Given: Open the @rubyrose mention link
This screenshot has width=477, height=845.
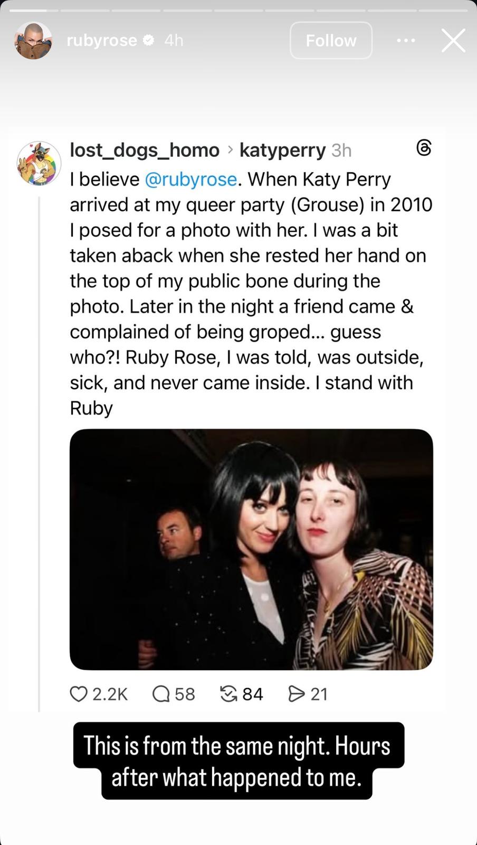Looking at the screenshot, I should coord(190,179).
